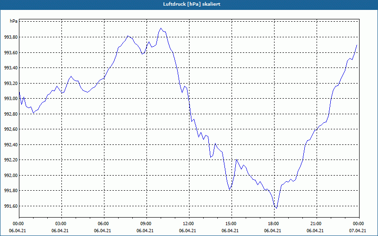Select the 991,80 y-axis value
Image resolution: width=378 pixels, height=236 pixels.
(11, 191)
